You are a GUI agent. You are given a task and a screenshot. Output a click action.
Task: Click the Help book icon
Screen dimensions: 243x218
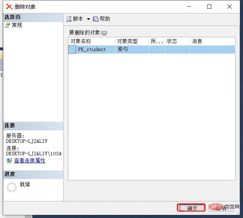pos(96,19)
